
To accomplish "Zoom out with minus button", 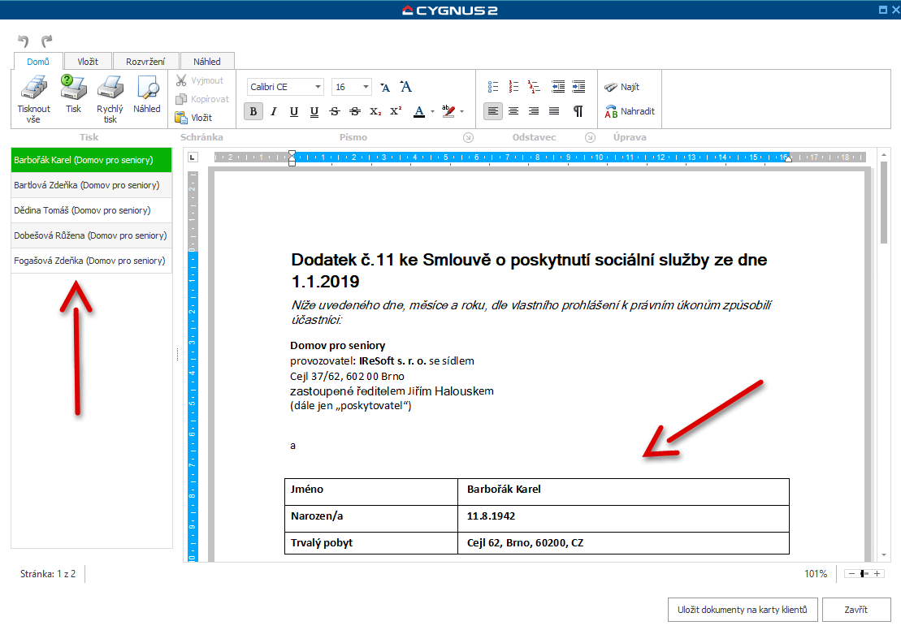I will [x=851, y=574].
